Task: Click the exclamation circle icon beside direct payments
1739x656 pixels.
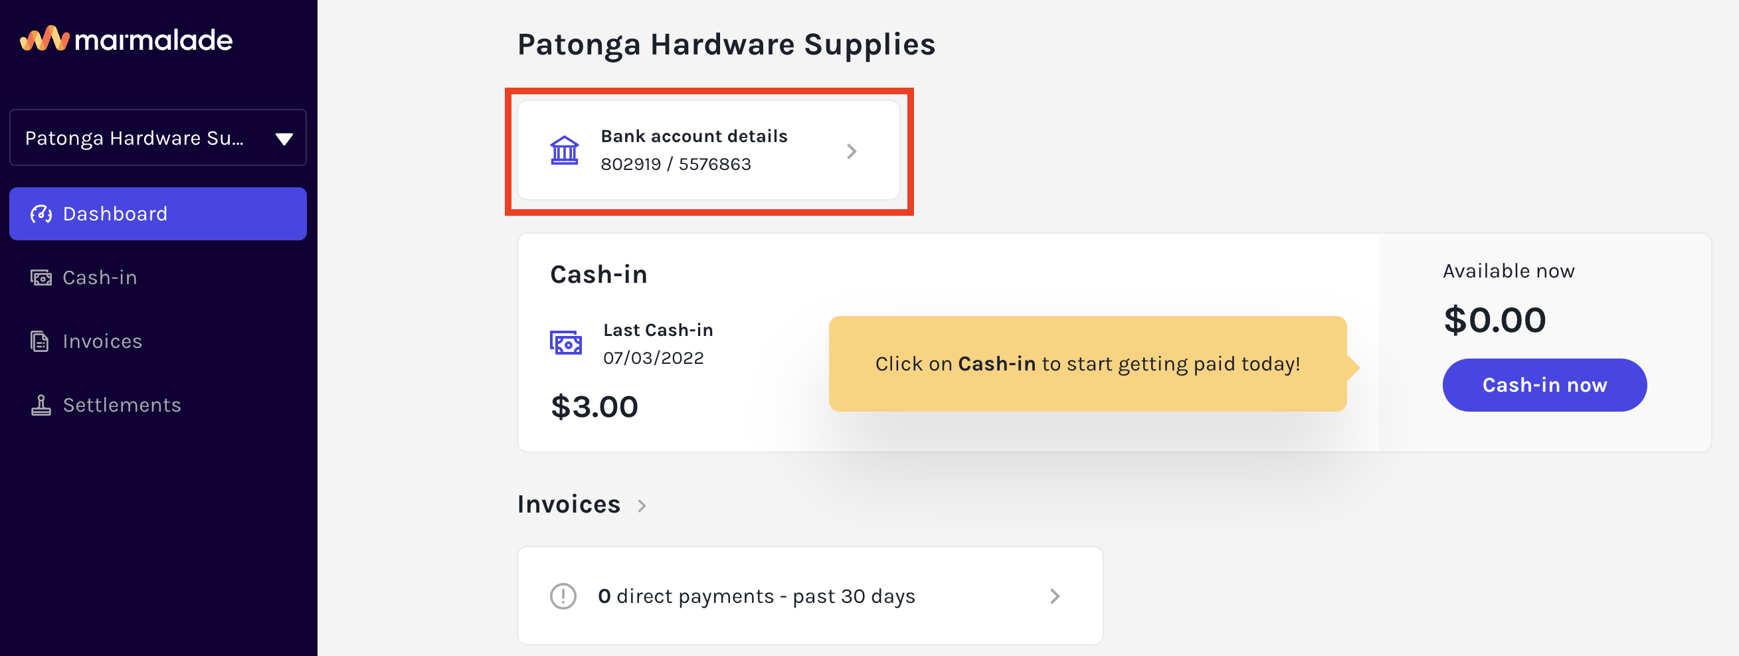Action: pos(563,596)
